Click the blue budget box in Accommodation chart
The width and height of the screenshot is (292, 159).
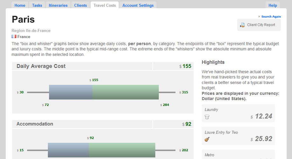(68, 150)
